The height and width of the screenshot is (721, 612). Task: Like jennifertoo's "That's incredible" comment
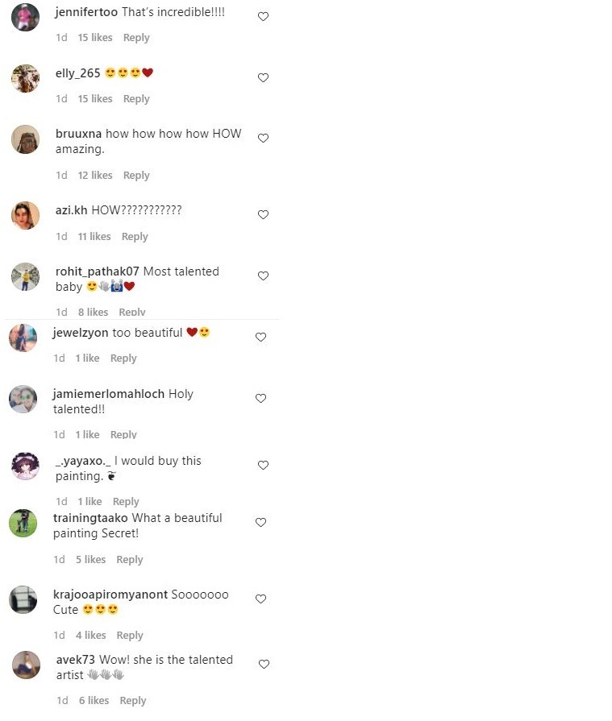point(263,17)
